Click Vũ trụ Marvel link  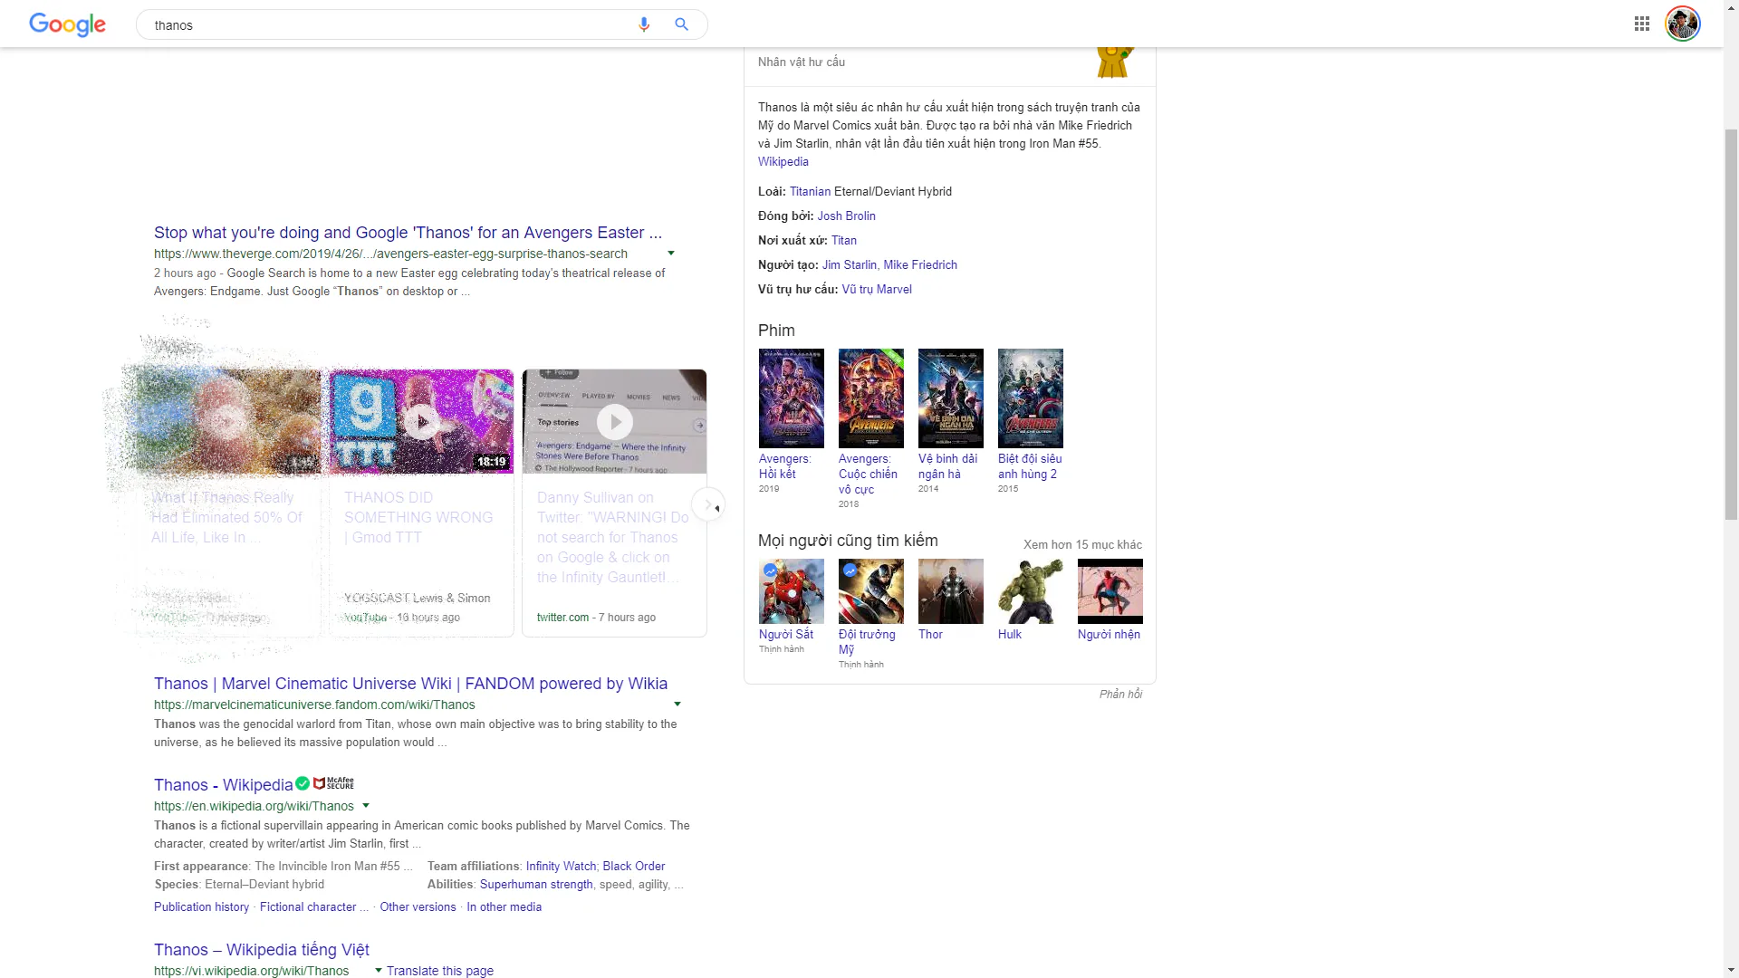pyautogui.click(x=876, y=290)
